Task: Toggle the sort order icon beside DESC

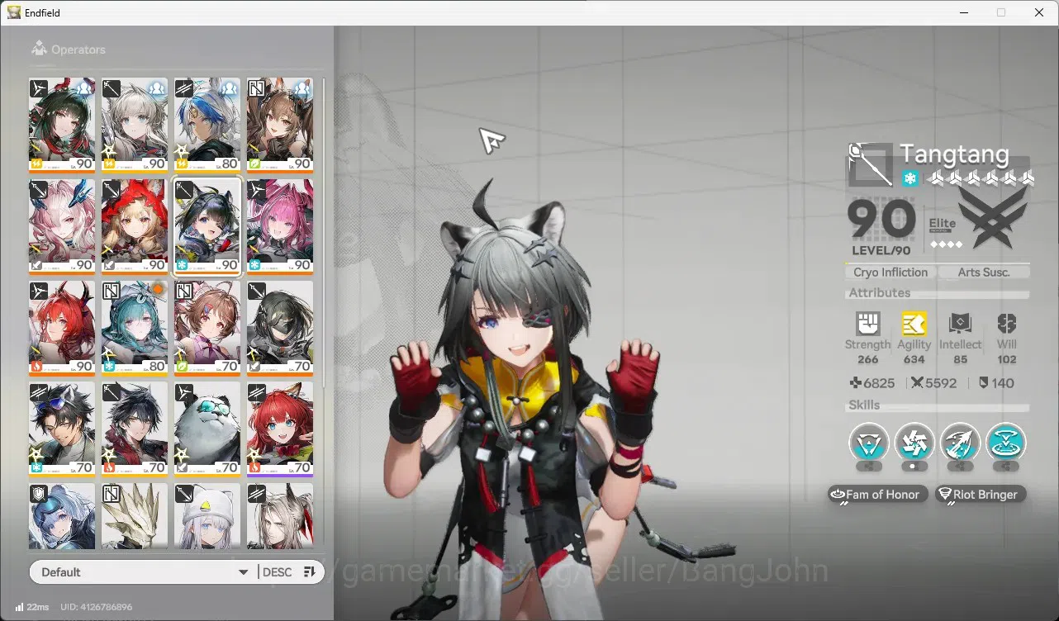Action: (310, 572)
